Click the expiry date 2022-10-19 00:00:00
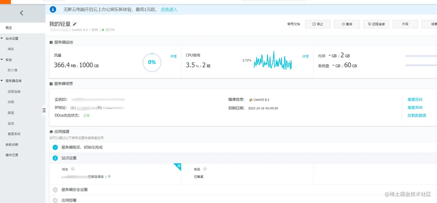 coord(263,108)
